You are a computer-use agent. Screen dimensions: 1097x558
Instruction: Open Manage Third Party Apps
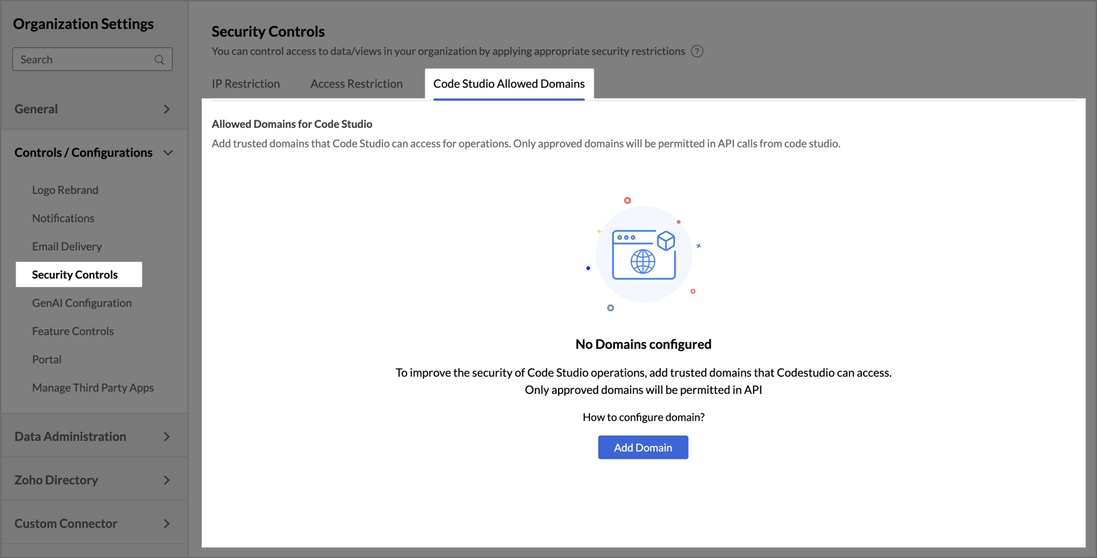(93, 388)
